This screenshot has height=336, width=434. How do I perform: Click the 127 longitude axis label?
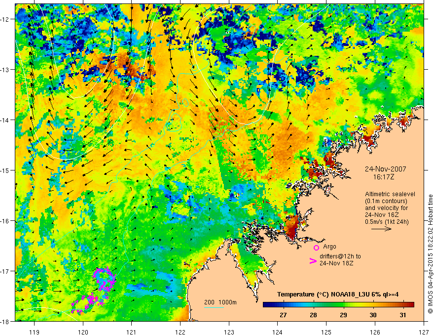[424, 332]
